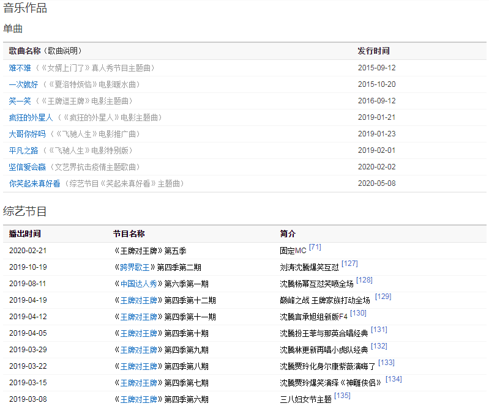Open the 大哥你好吗 song link

click(x=27, y=134)
